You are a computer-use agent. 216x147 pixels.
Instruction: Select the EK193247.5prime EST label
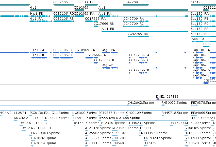coord(158,138)
